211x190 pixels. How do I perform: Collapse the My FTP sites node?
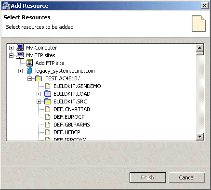(11, 55)
